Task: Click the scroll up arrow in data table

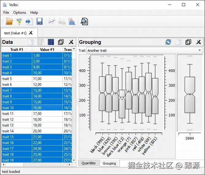Action: (74, 49)
